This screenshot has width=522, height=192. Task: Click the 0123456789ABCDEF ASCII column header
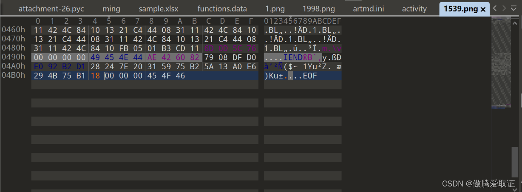[303, 21]
